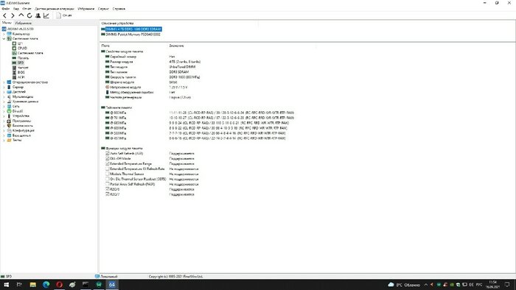Open the Файл menu
Image resolution: width=516 pixels, height=290 pixels.
click(6, 9)
